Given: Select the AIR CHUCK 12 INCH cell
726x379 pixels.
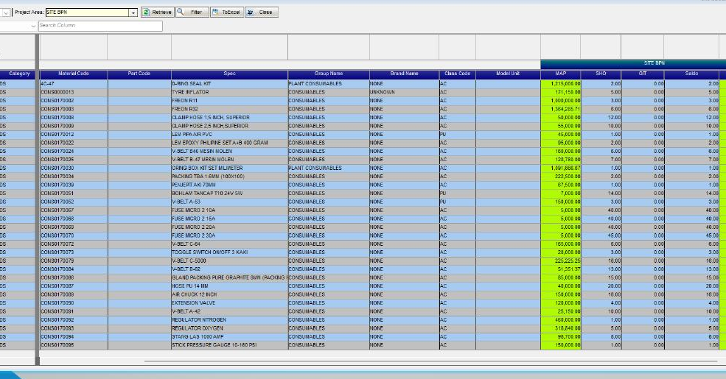Looking at the screenshot, I should (x=230, y=294).
